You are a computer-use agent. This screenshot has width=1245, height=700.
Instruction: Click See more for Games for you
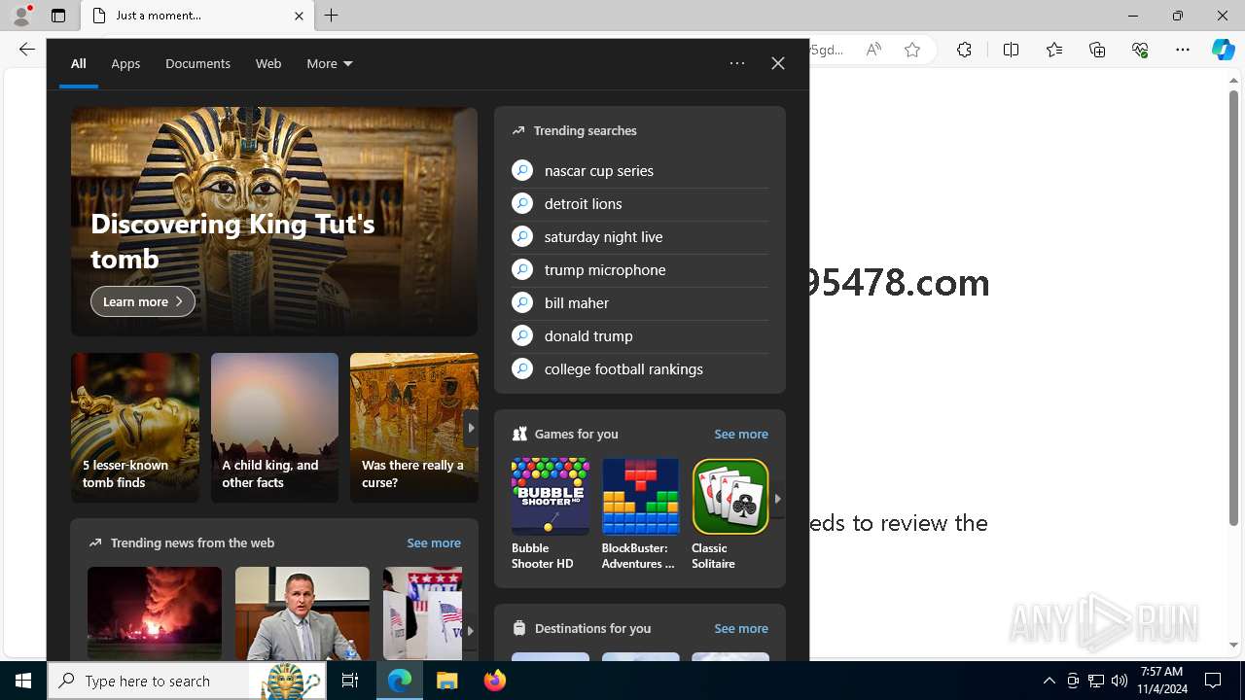coord(741,434)
